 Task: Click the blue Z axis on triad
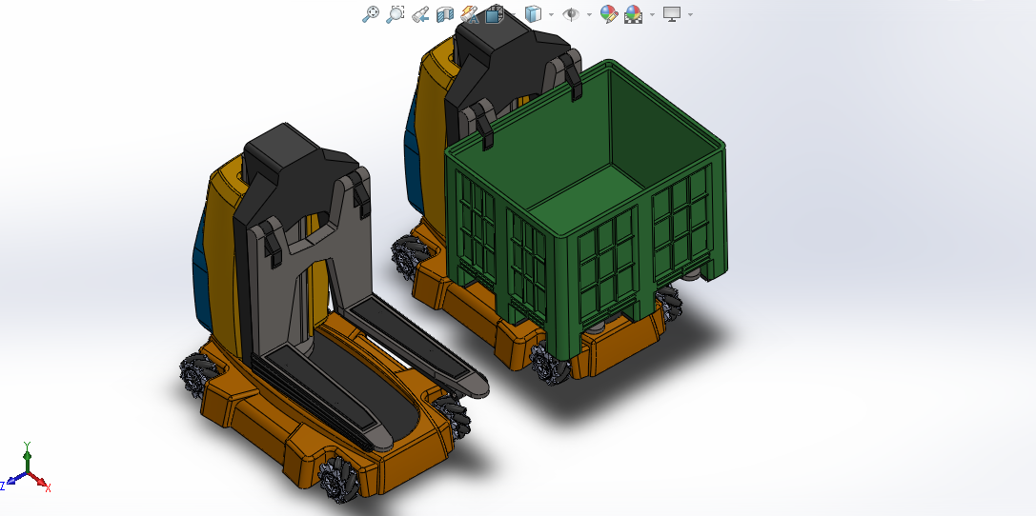(11, 480)
